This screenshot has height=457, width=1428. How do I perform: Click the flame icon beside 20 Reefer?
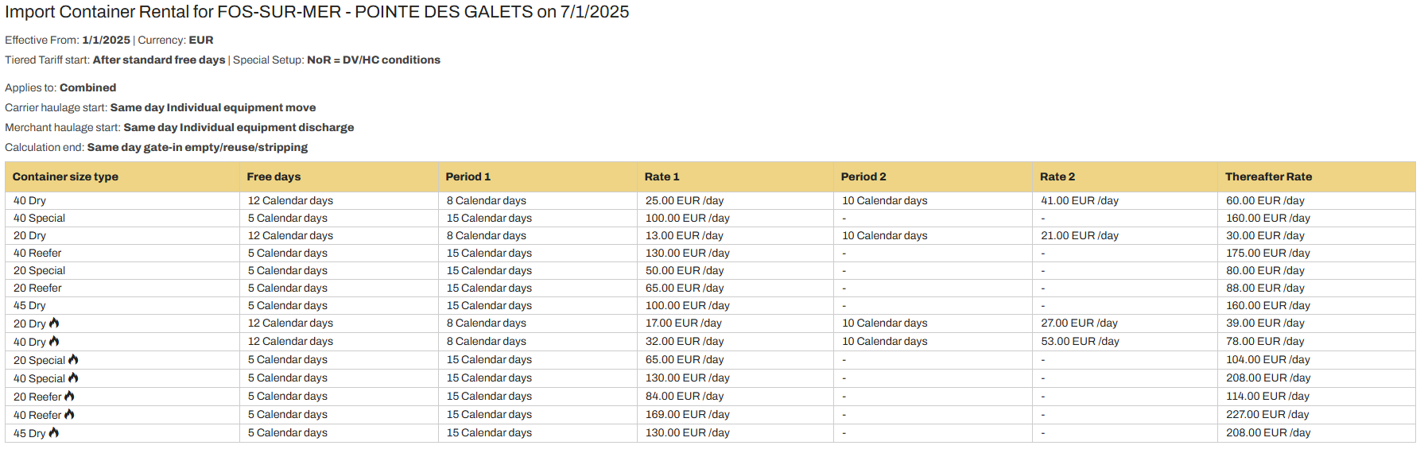(69, 396)
